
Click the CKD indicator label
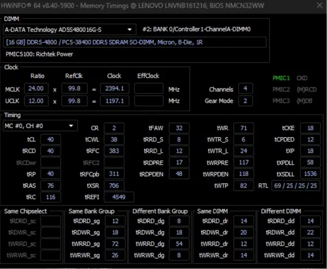[x=302, y=78]
